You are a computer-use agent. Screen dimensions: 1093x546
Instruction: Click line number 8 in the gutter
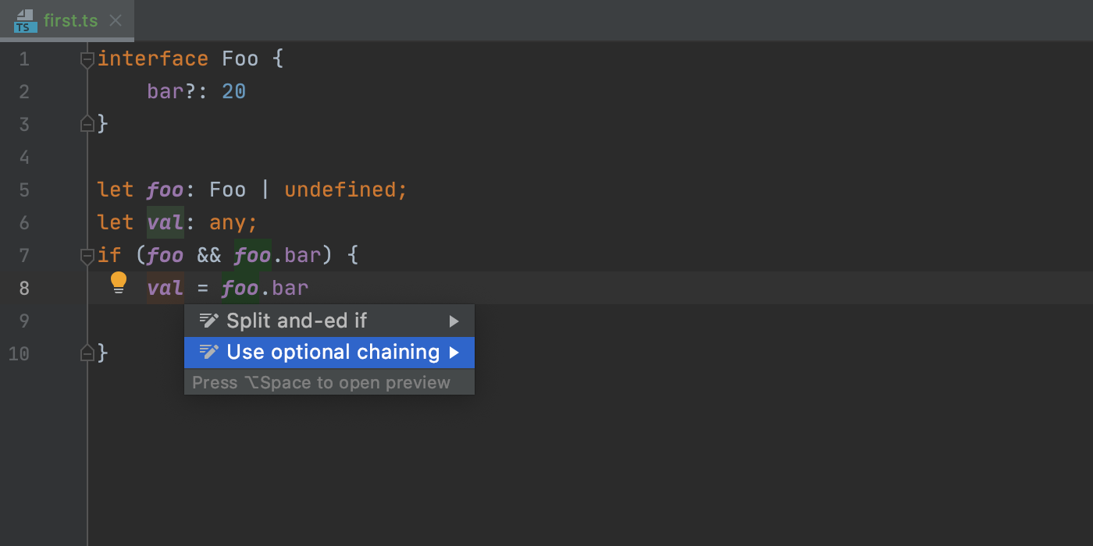[x=23, y=288]
